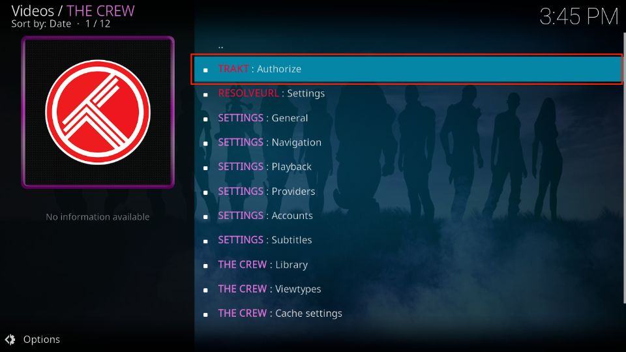626x352 pixels.
Task: Open THE CREW : Cache settings
Action: [x=408, y=314]
